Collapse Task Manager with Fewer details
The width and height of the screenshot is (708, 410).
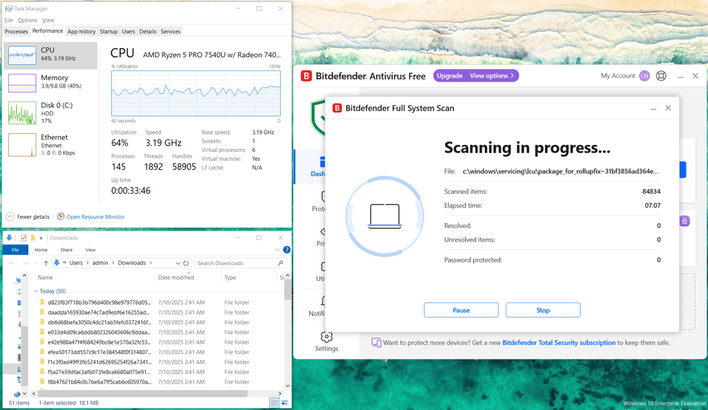pos(28,217)
